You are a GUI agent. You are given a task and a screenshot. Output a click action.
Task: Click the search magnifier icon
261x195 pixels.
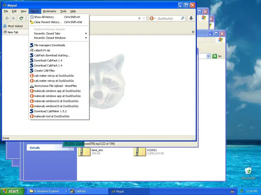coord(182,18)
